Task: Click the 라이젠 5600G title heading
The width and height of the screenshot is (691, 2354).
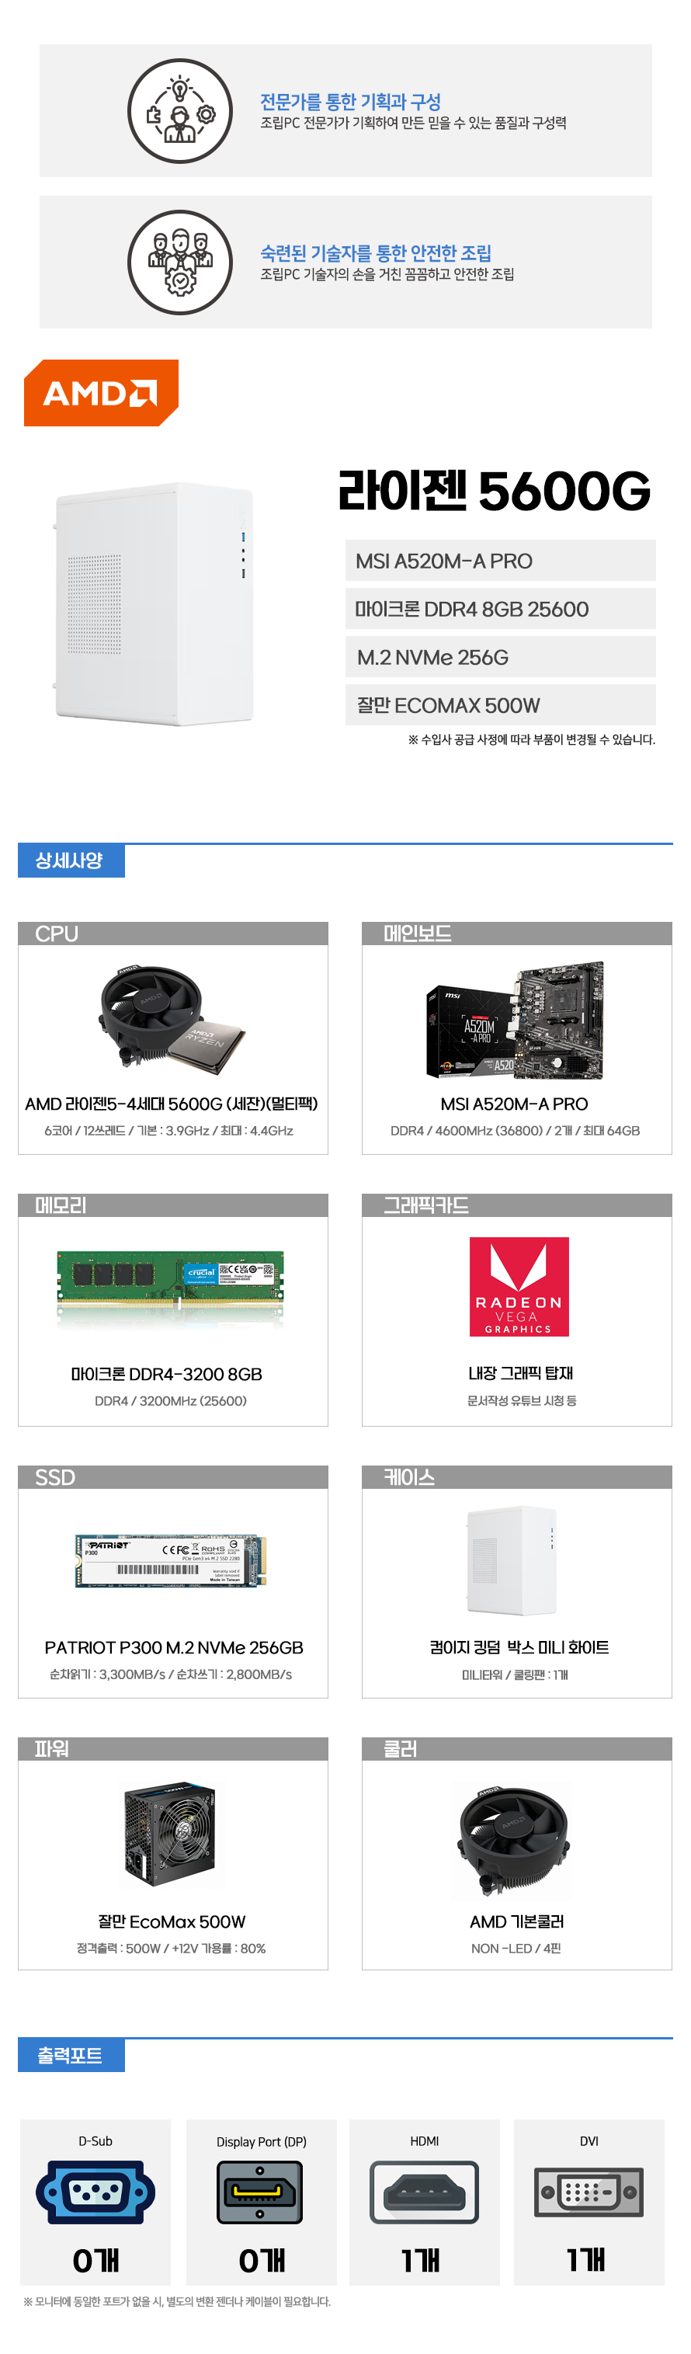Action: tap(494, 491)
